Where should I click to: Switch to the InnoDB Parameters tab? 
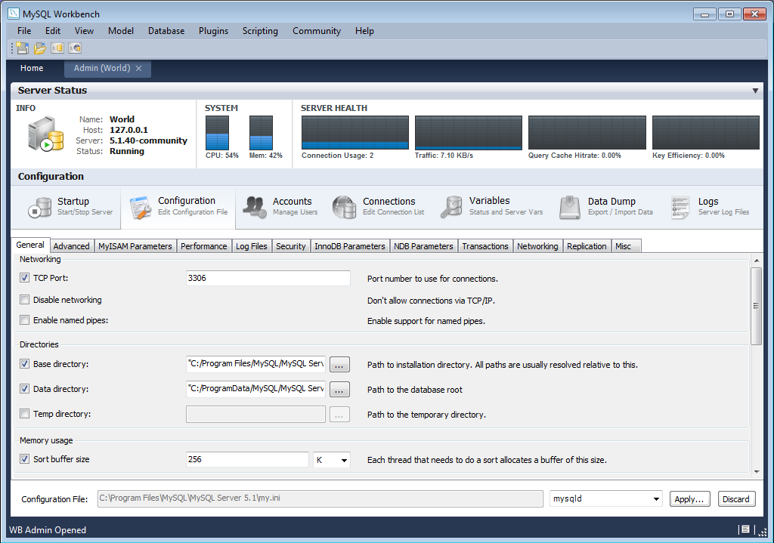tap(350, 245)
